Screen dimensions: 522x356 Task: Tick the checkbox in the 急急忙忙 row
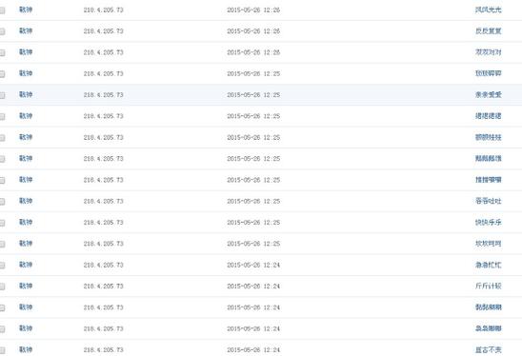(2, 266)
